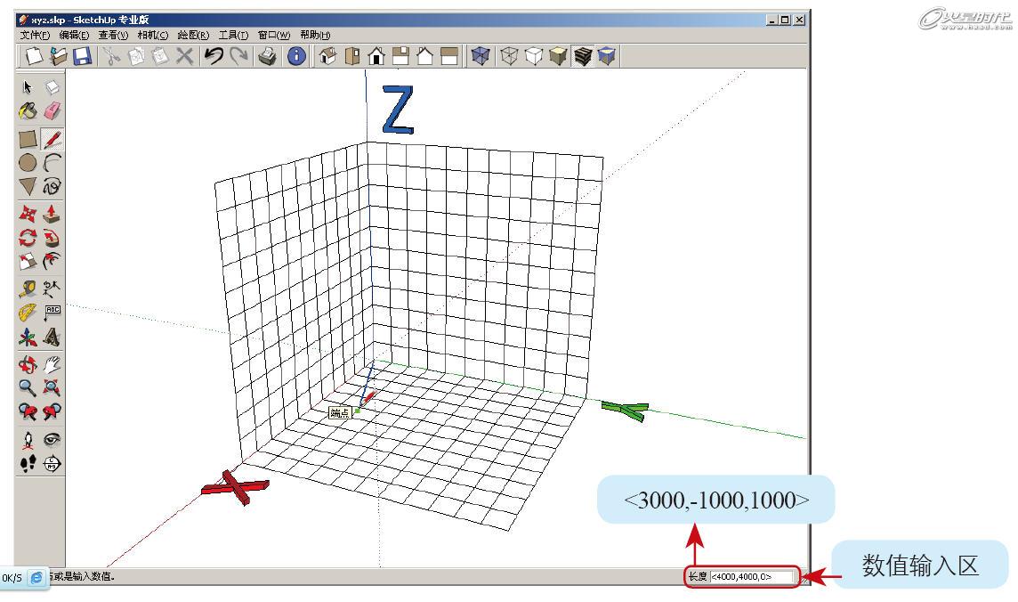Select the Axes tool
Screen dimensions: 1018x602
28,337
